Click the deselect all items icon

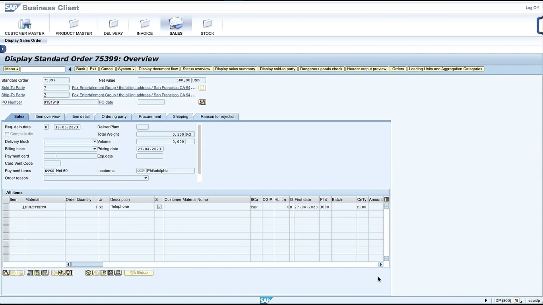pos(45,273)
